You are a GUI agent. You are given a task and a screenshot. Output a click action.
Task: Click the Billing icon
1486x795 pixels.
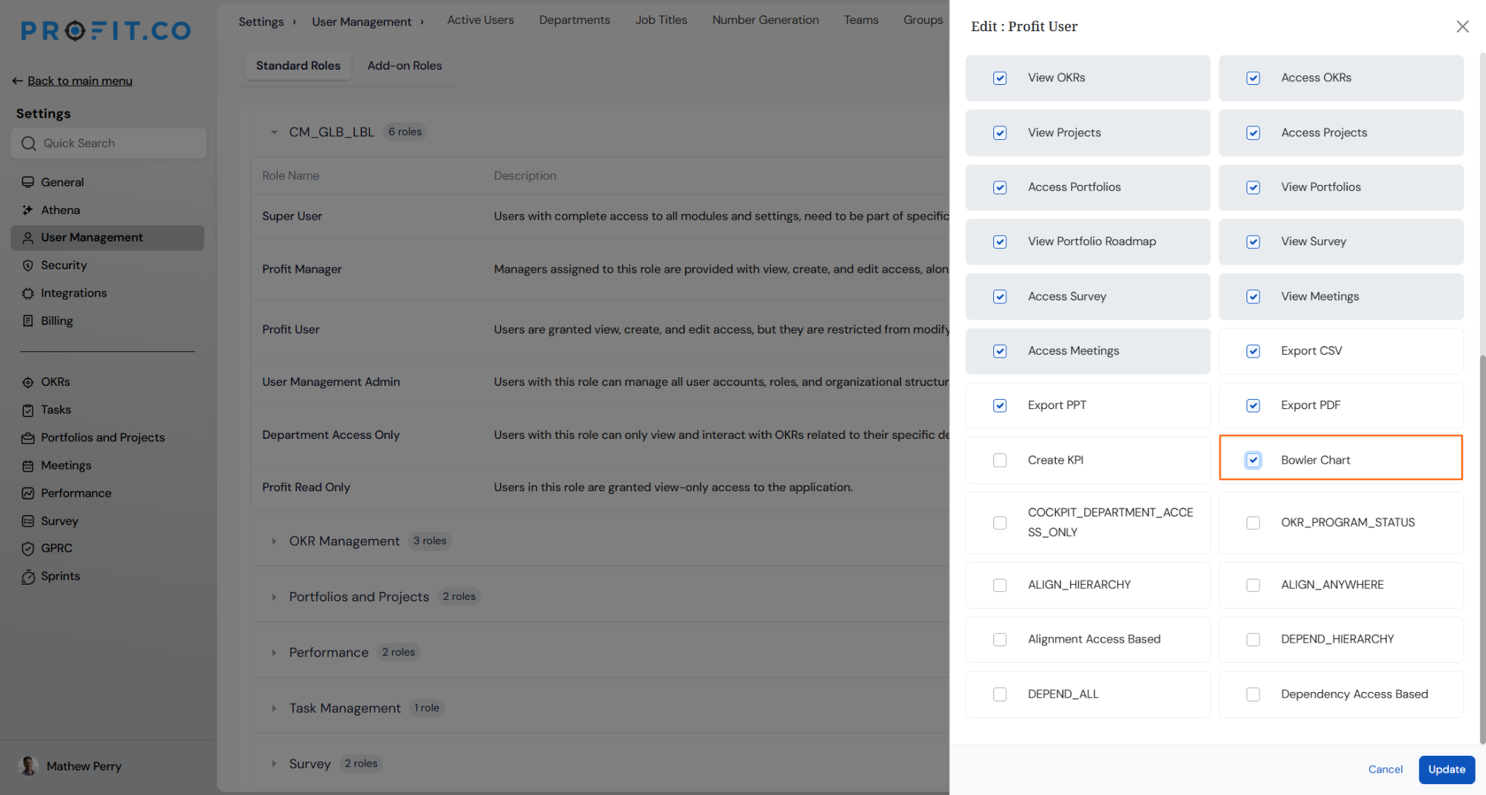coord(28,321)
